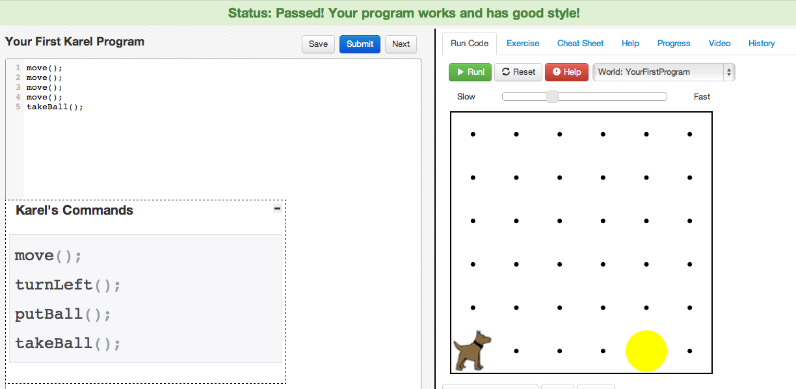
Task: Switch to the Exercise tab
Action: click(523, 43)
